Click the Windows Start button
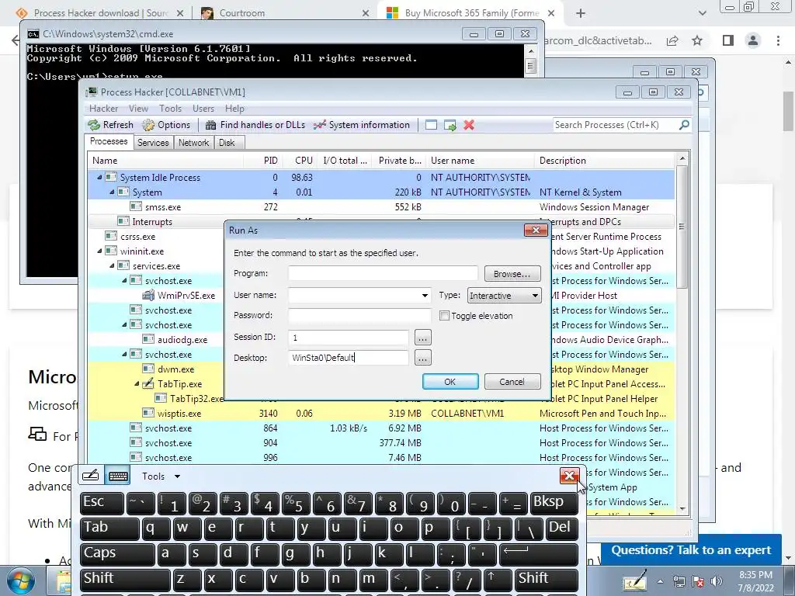 [21, 580]
